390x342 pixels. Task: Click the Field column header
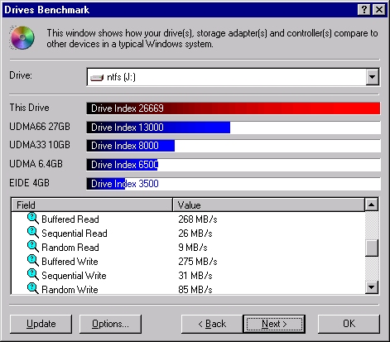[x=92, y=205]
